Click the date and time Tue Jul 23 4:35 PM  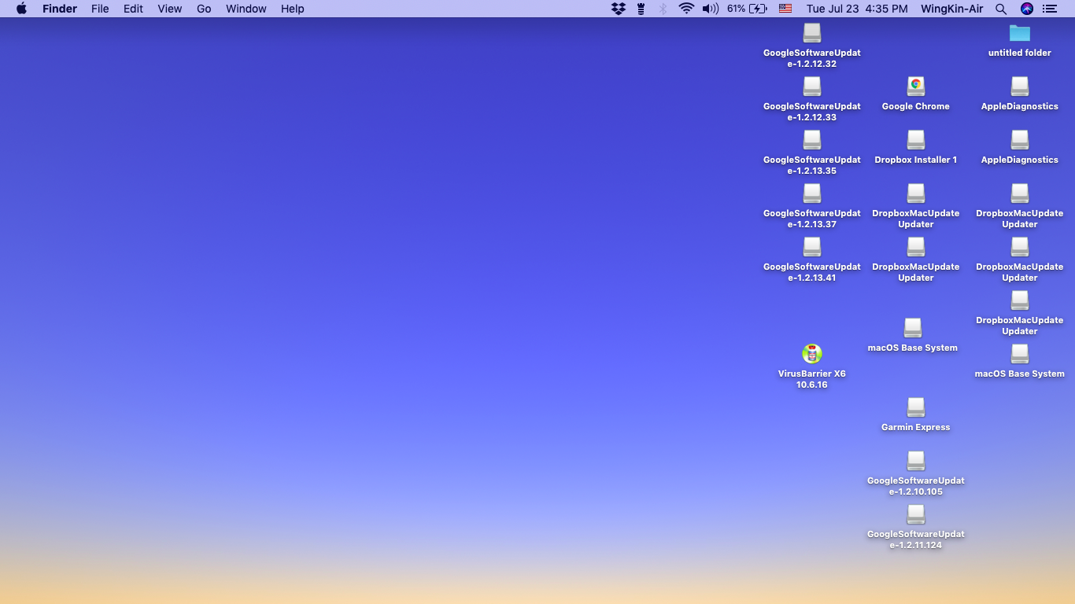click(x=857, y=9)
